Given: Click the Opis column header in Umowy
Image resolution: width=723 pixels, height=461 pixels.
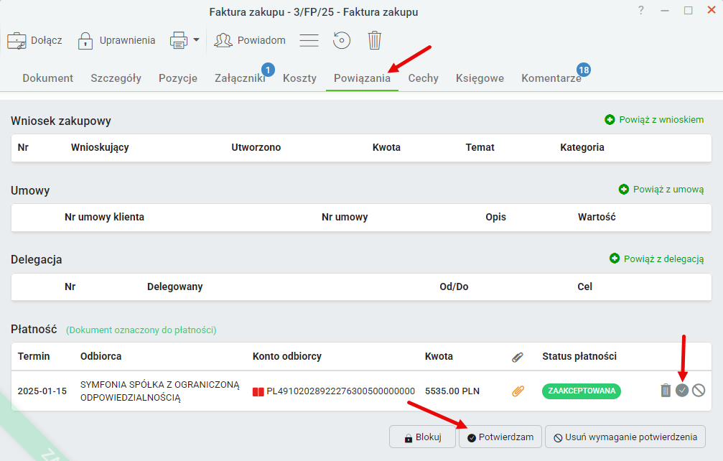Looking at the screenshot, I should tap(495, 217).
